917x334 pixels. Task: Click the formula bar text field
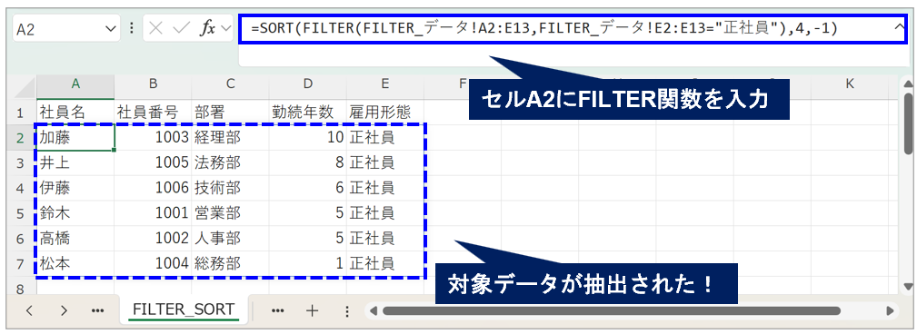(573, 28)
